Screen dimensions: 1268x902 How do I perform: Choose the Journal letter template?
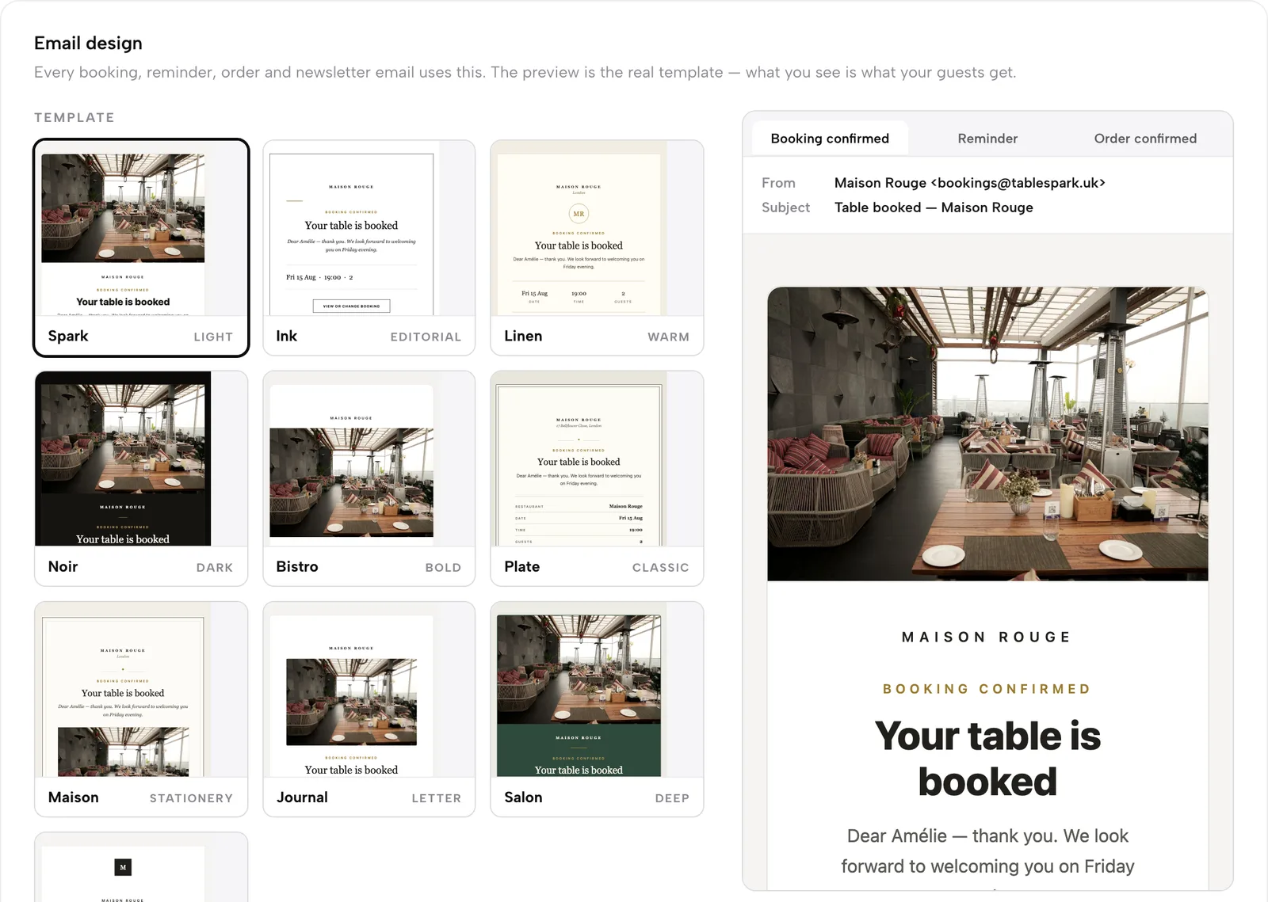(369, 709)
